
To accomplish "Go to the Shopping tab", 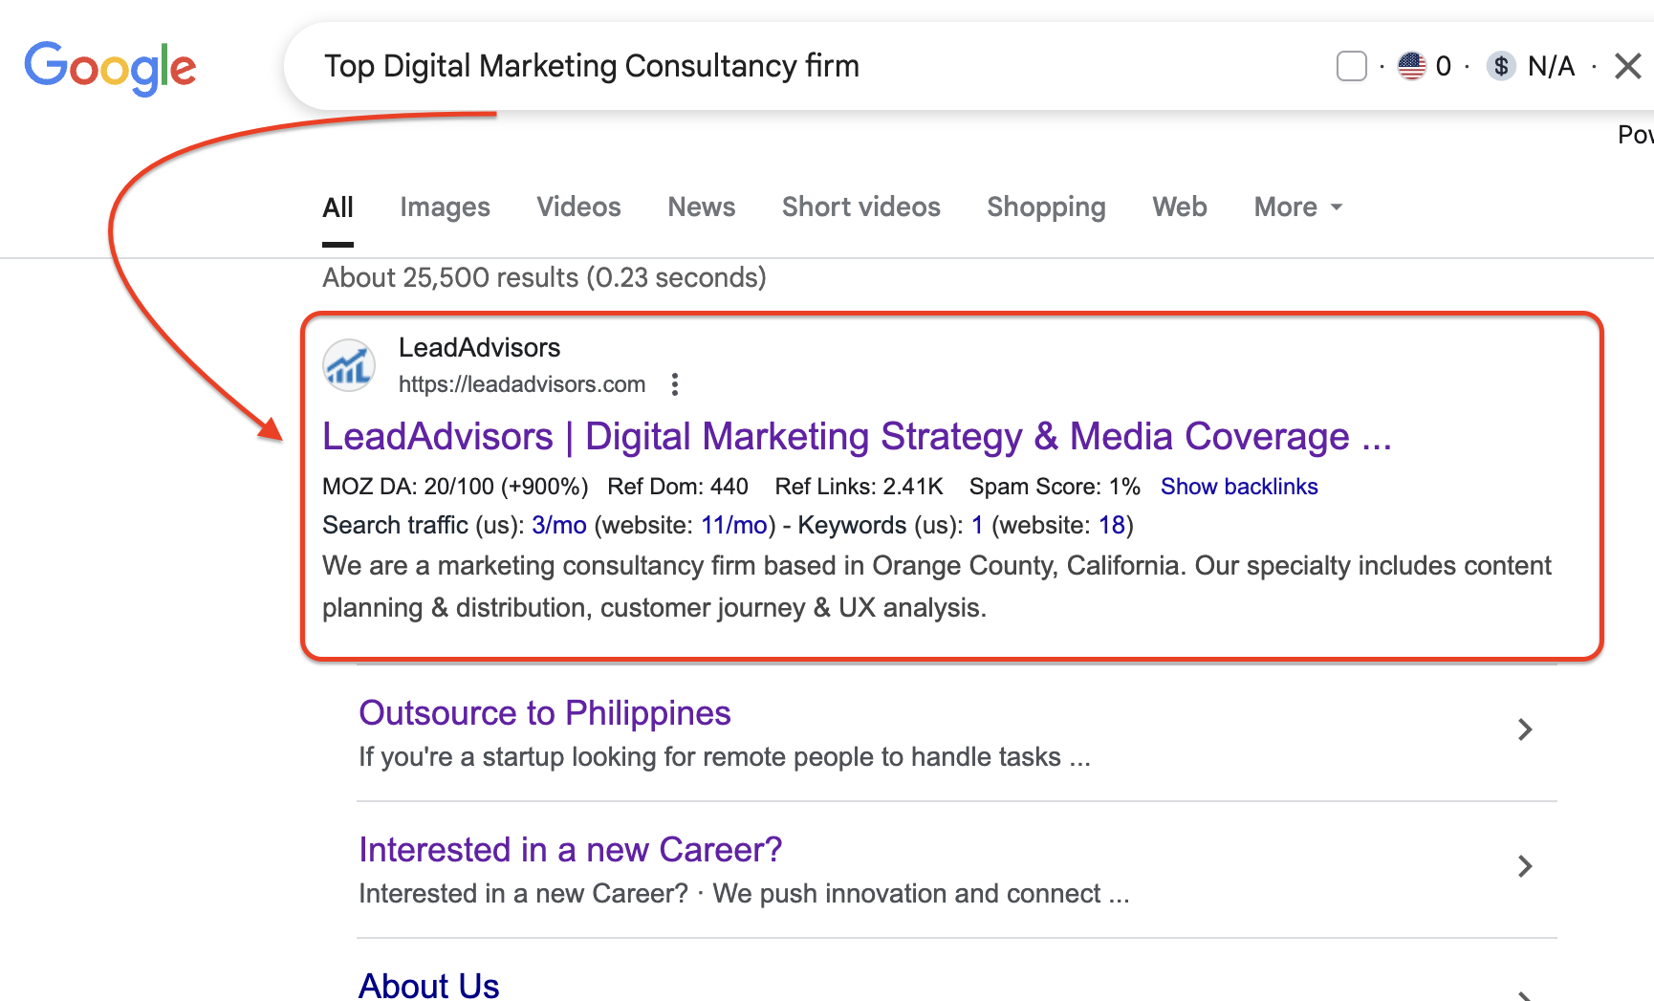I will (x=1046, y=207).
